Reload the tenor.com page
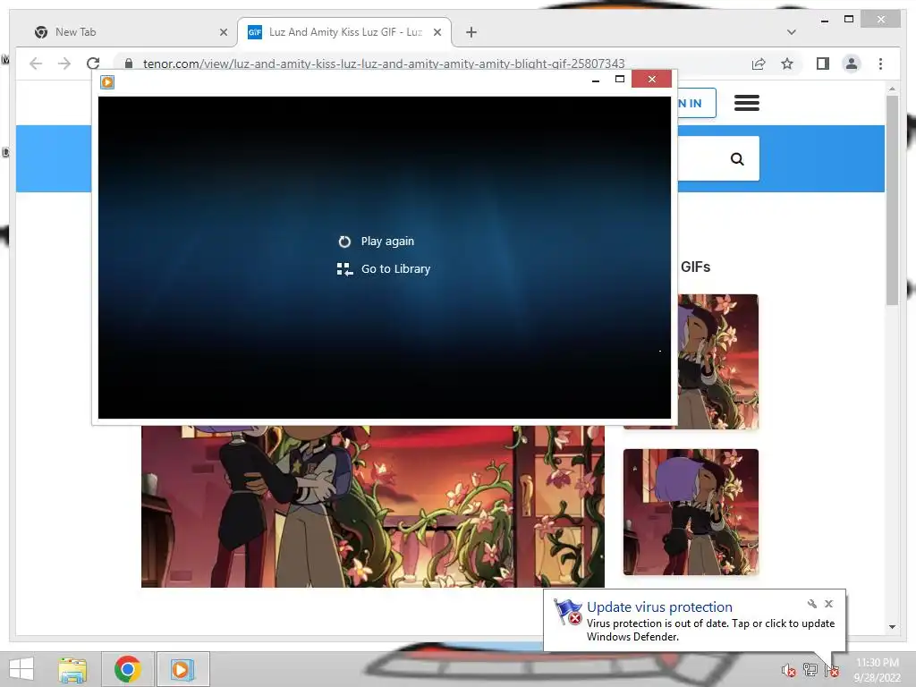 tap(93, 64)
